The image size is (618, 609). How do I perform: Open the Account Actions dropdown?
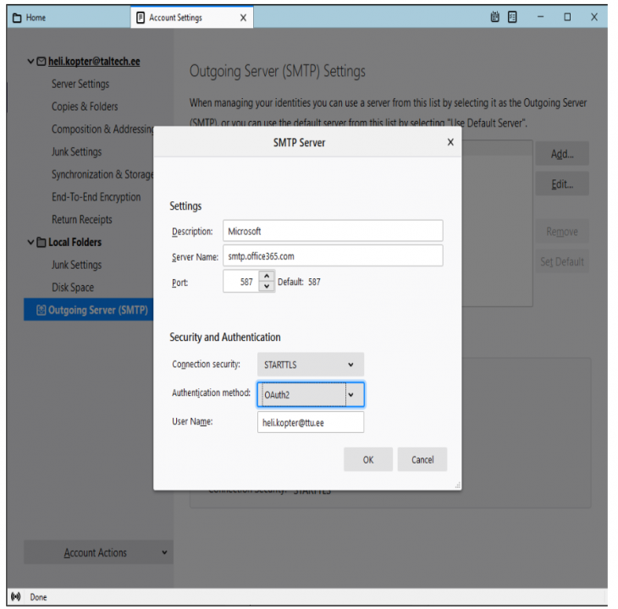pyautogui.click(x=98, y=552)
